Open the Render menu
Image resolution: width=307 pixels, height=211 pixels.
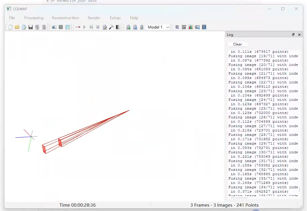(x=94, y=18)
